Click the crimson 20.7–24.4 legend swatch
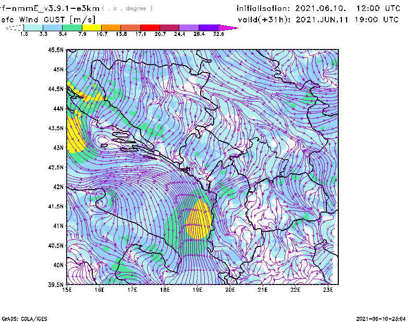417x322 pixels. pos(169,28)
